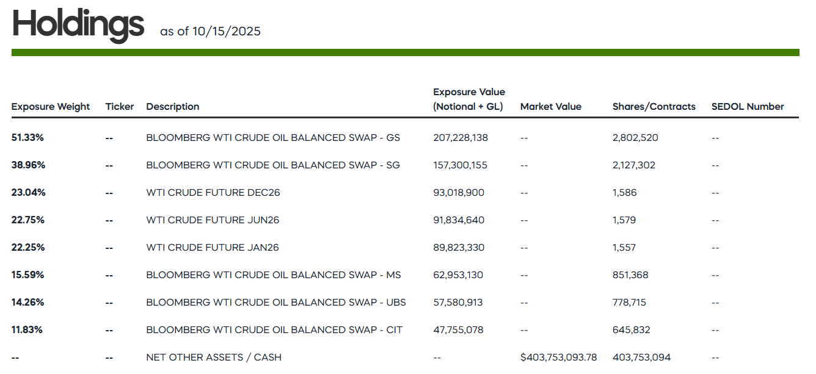Click the Shares/Contracts column header

tap(654, 107)
